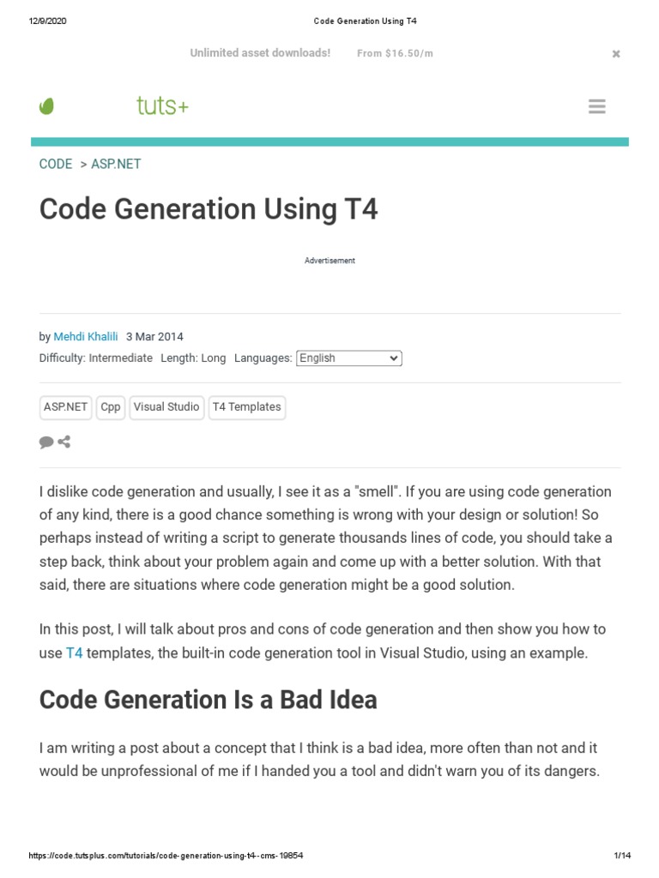Click the page URL in the footer
The width and height of the screenshot is (659, 878).
pos(166,856)
